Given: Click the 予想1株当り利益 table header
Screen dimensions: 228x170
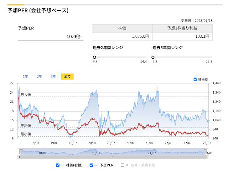Looking at the screenshot, I should click(x=182, y=28).
